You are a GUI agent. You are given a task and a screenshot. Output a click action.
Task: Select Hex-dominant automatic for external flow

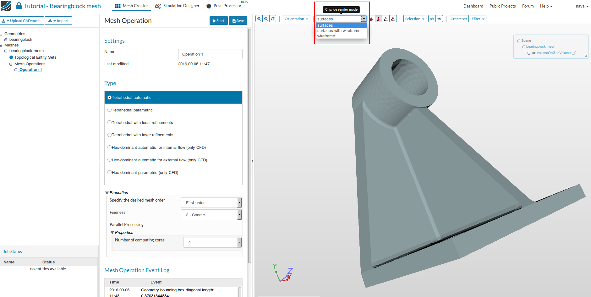tap(109, 160)
